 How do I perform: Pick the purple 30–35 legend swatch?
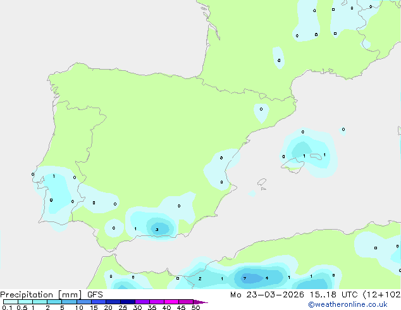[142, 302]
